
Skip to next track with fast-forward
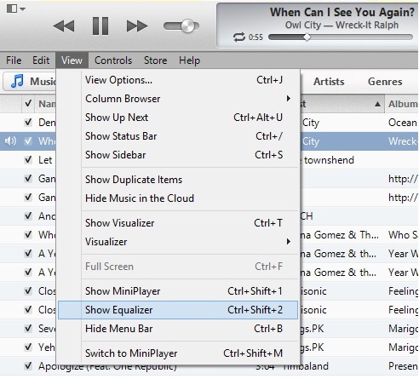[x=137, y=26]
